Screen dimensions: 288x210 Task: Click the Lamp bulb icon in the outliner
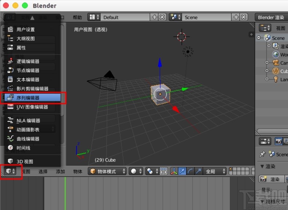(276, 79)
